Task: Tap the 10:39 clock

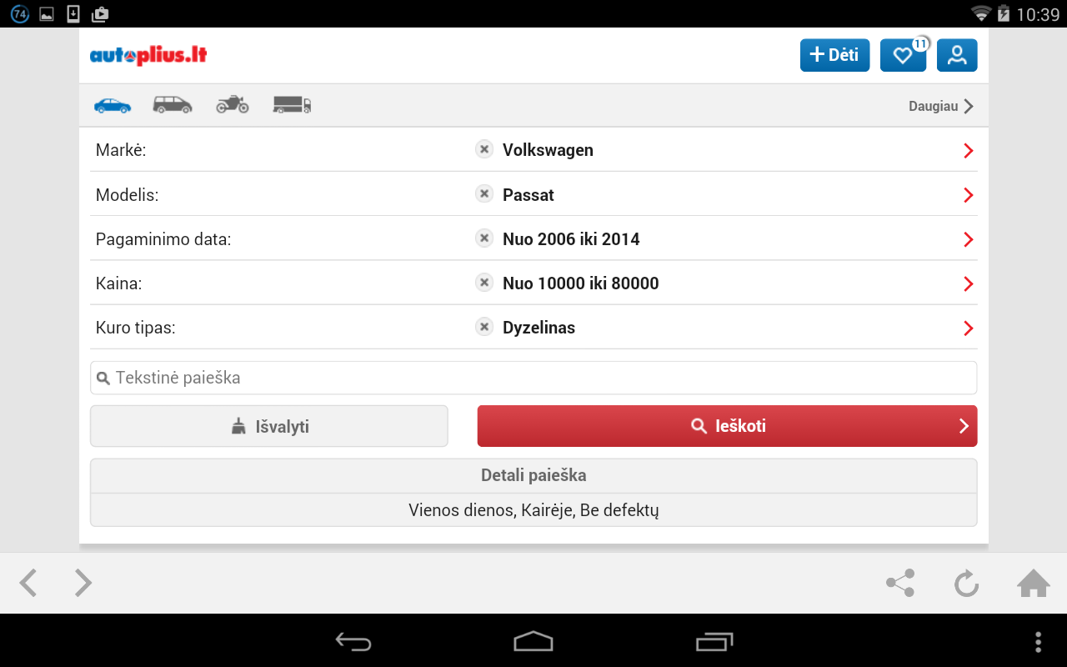Action: 1038,14
